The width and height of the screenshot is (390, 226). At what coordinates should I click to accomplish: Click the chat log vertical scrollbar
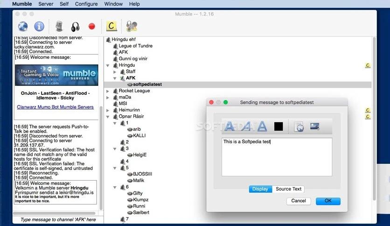click(101, 158)
